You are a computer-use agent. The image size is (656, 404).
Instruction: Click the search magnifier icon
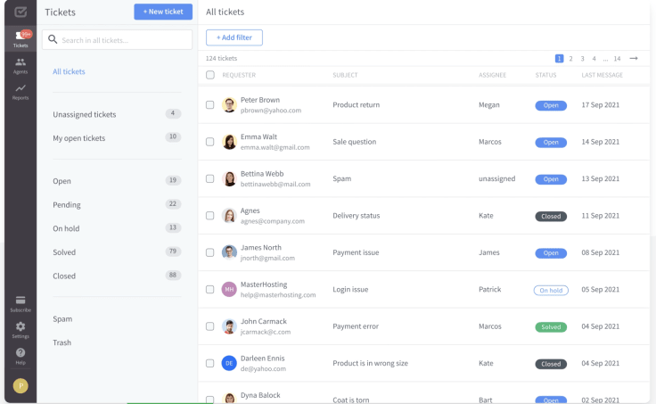pyautogui.click(x=53, y=39)
